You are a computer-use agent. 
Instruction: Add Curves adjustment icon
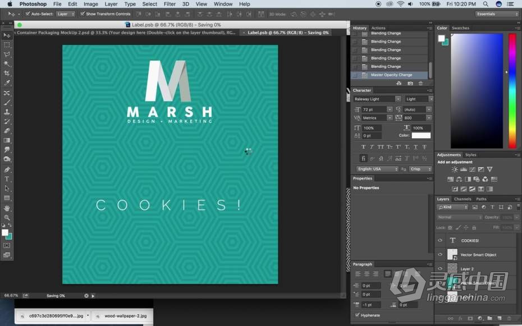point(472,169)
